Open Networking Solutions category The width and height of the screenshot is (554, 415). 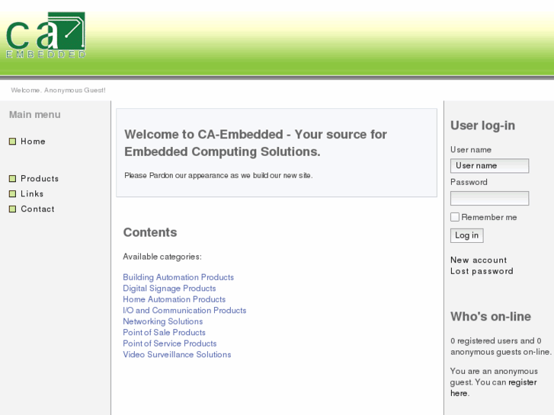163,321
